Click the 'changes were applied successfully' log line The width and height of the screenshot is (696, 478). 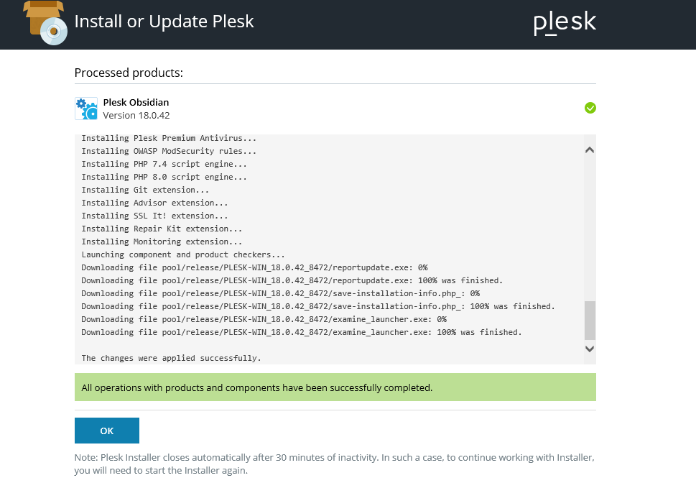point(172,358)
